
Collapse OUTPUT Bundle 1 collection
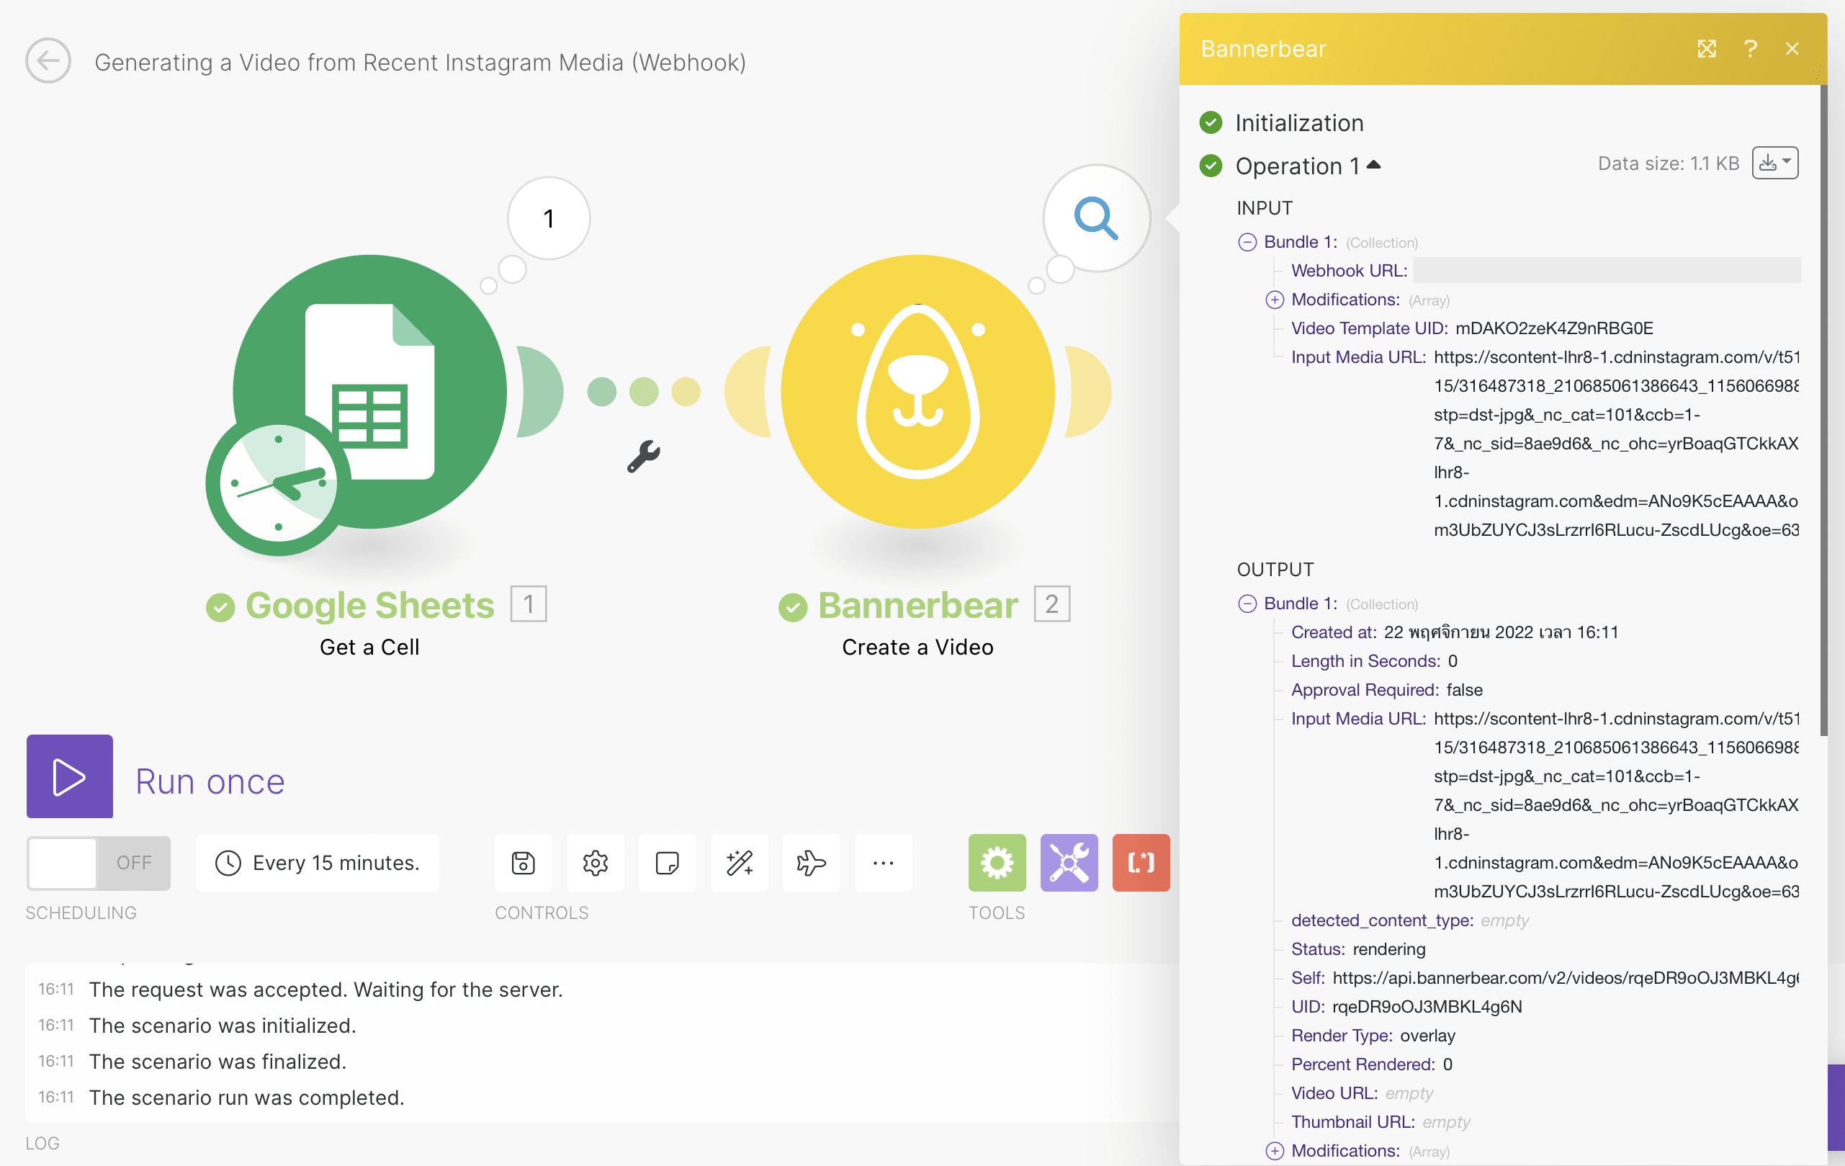pos(1247,604)
